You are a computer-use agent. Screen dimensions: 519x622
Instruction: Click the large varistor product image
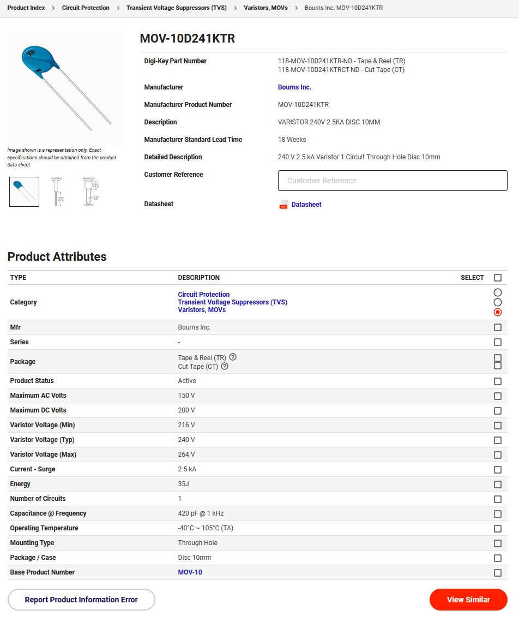pyautogui.click(x=65, y=88)
